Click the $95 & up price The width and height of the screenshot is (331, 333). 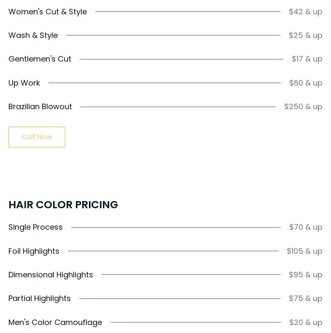(x=305, y=275)
